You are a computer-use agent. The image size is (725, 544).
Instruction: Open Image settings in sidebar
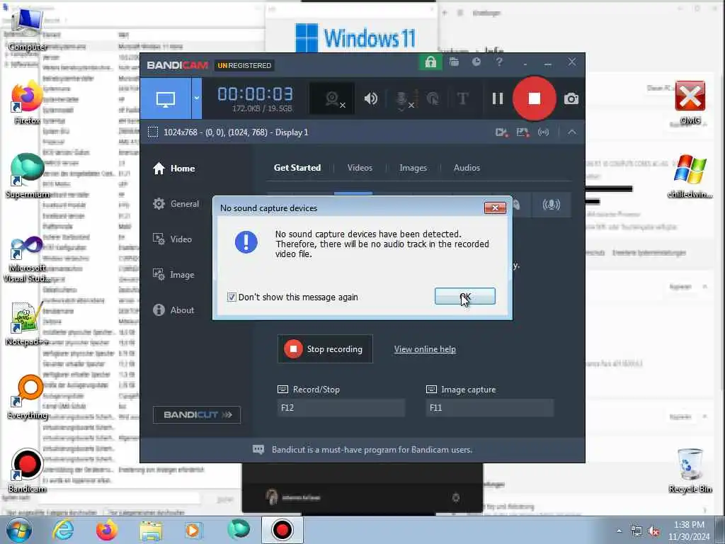173,275
